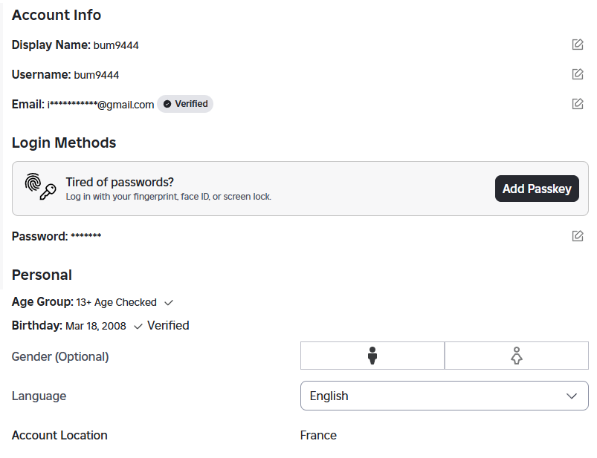
Task: Click the 13+ Age Checked text
Action: pos(116,302)
